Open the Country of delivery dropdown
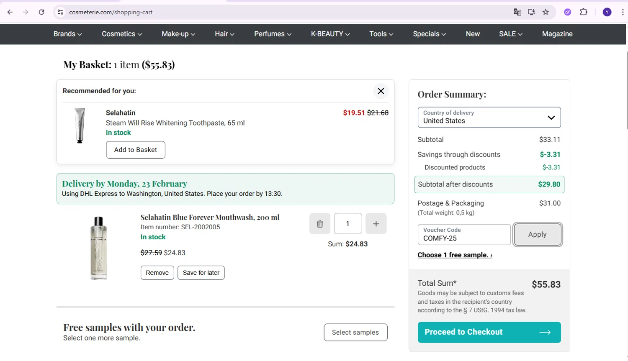Viewport: 628px width, 361px height. coord(489,118)
